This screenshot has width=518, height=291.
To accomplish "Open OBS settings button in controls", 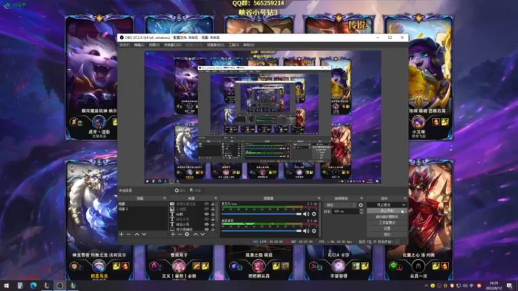I will (x=387, y=229).
